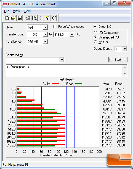Click the 'For Help, press F1' status text

click(15, 165)
